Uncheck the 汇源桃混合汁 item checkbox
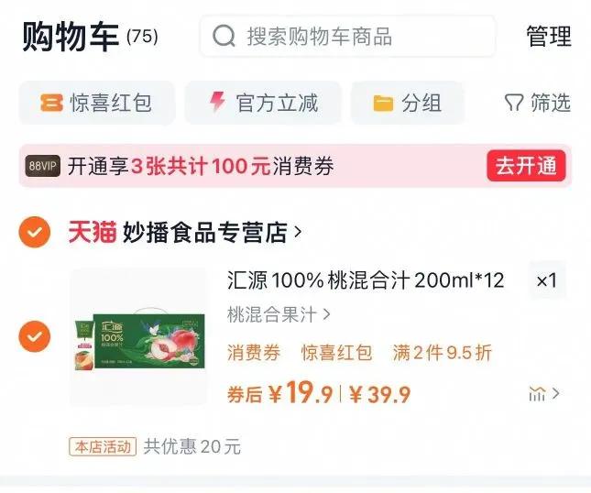The height and width of the screenshot is (493, 591). (x=34, y=336)
